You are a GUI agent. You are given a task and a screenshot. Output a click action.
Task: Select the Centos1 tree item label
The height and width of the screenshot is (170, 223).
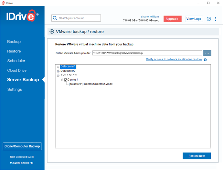(73, 79)
